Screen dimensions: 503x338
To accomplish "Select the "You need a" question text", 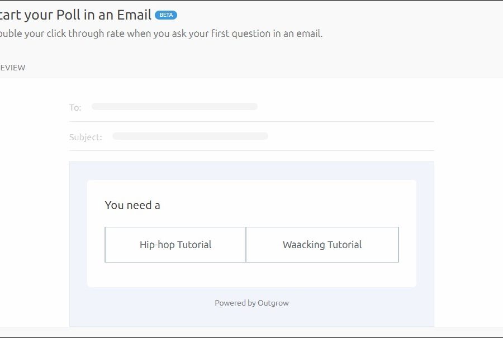I will 132,205.
